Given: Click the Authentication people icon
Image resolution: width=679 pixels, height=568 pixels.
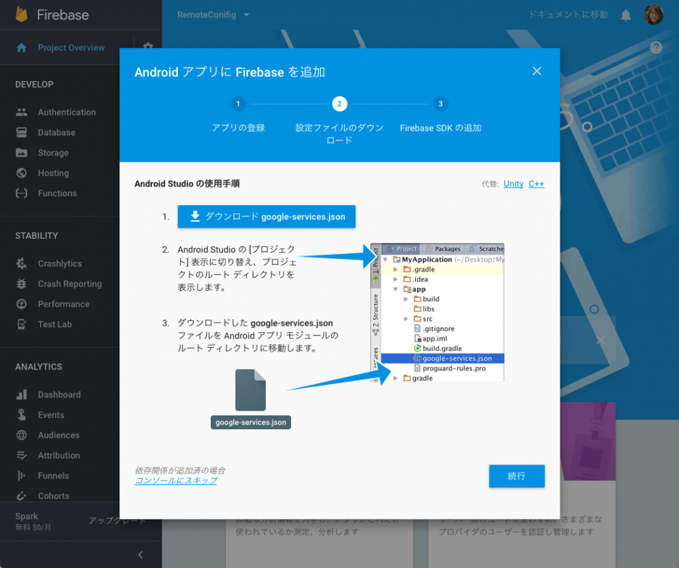Looking at the screenshot, I should [x=21, y=112].
